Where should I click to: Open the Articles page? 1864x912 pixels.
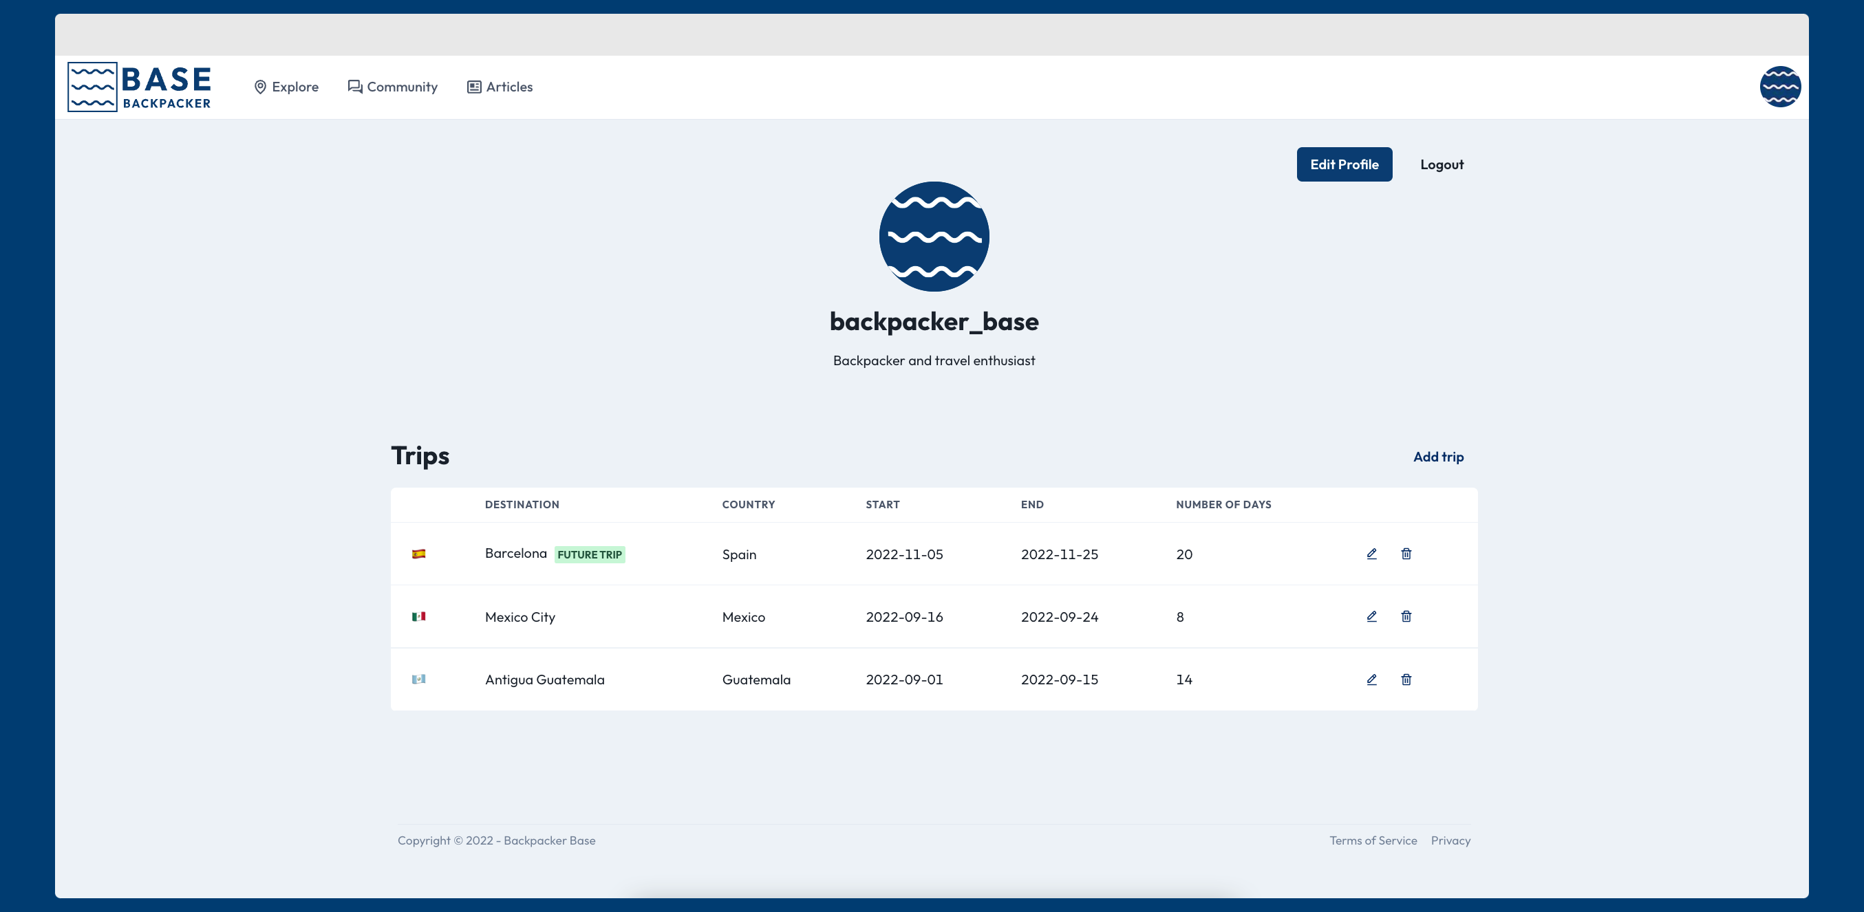click(500, 87)
